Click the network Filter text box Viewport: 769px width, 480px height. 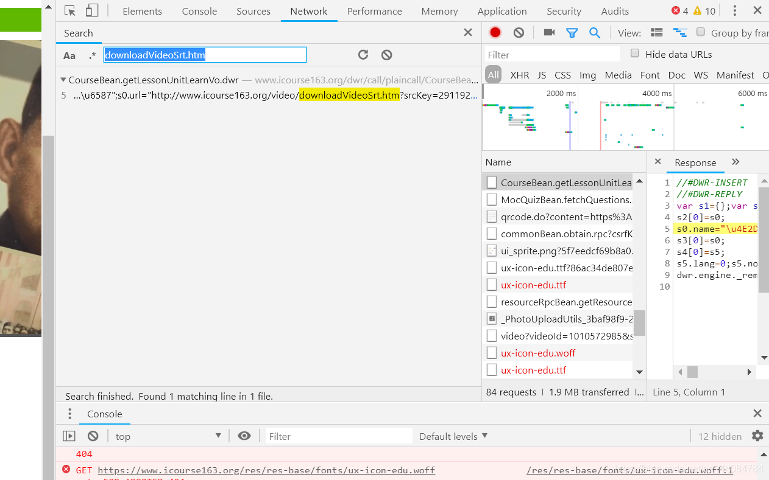coord(553,55)
